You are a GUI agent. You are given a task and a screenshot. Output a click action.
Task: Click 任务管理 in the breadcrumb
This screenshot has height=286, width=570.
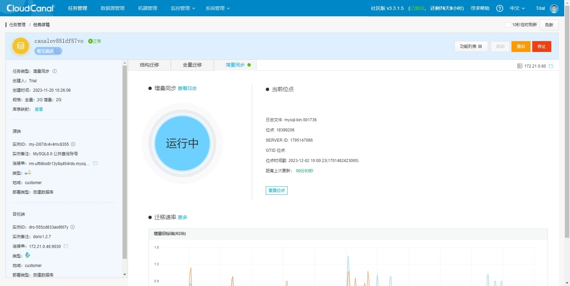17,24
